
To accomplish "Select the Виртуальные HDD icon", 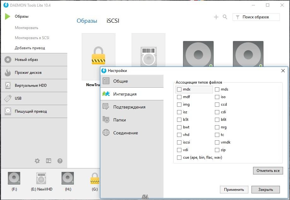I will click(8, 85).
